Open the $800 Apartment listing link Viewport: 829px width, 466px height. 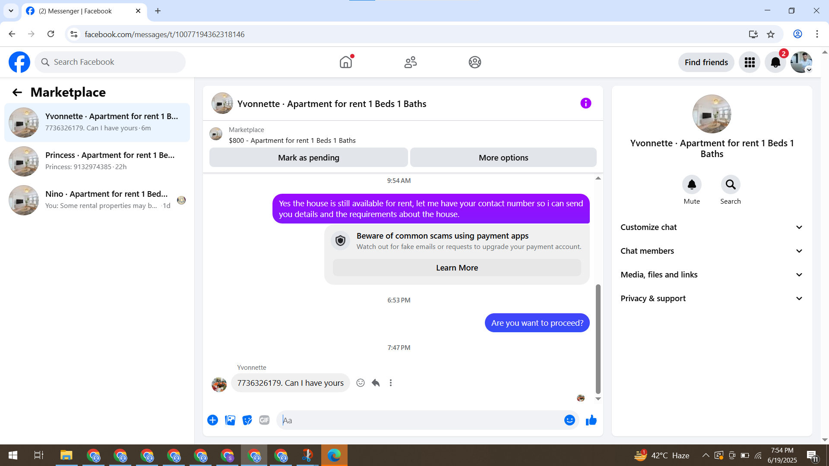(x=292, y=141)
